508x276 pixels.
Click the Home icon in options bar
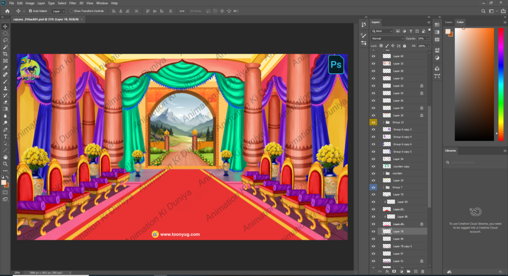6,10
